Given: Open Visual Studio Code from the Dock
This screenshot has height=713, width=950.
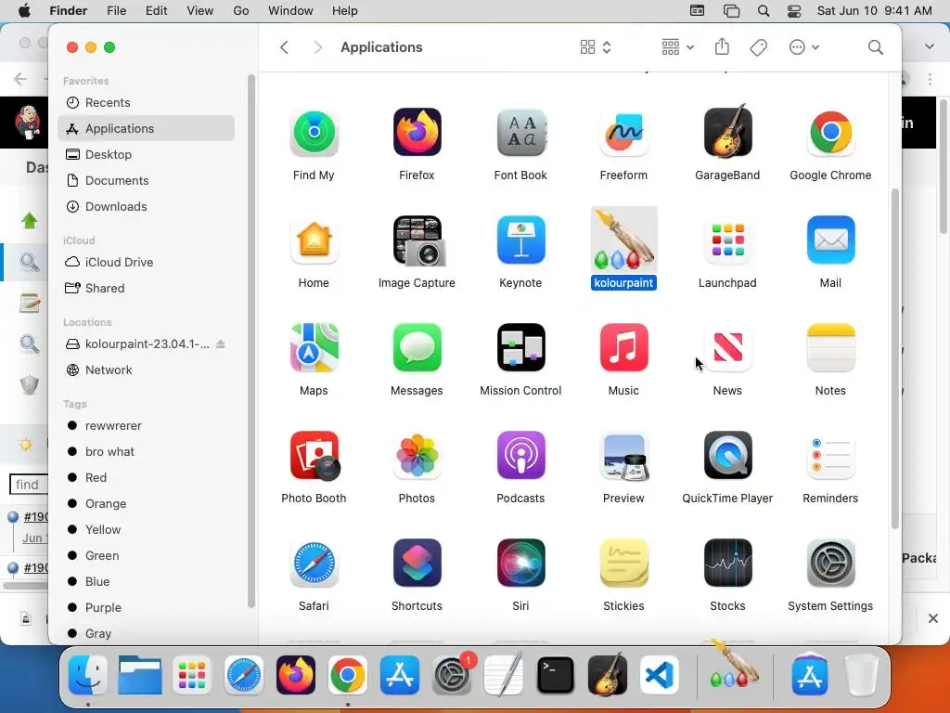Looking at the screenshot, I should coord(660,675).
